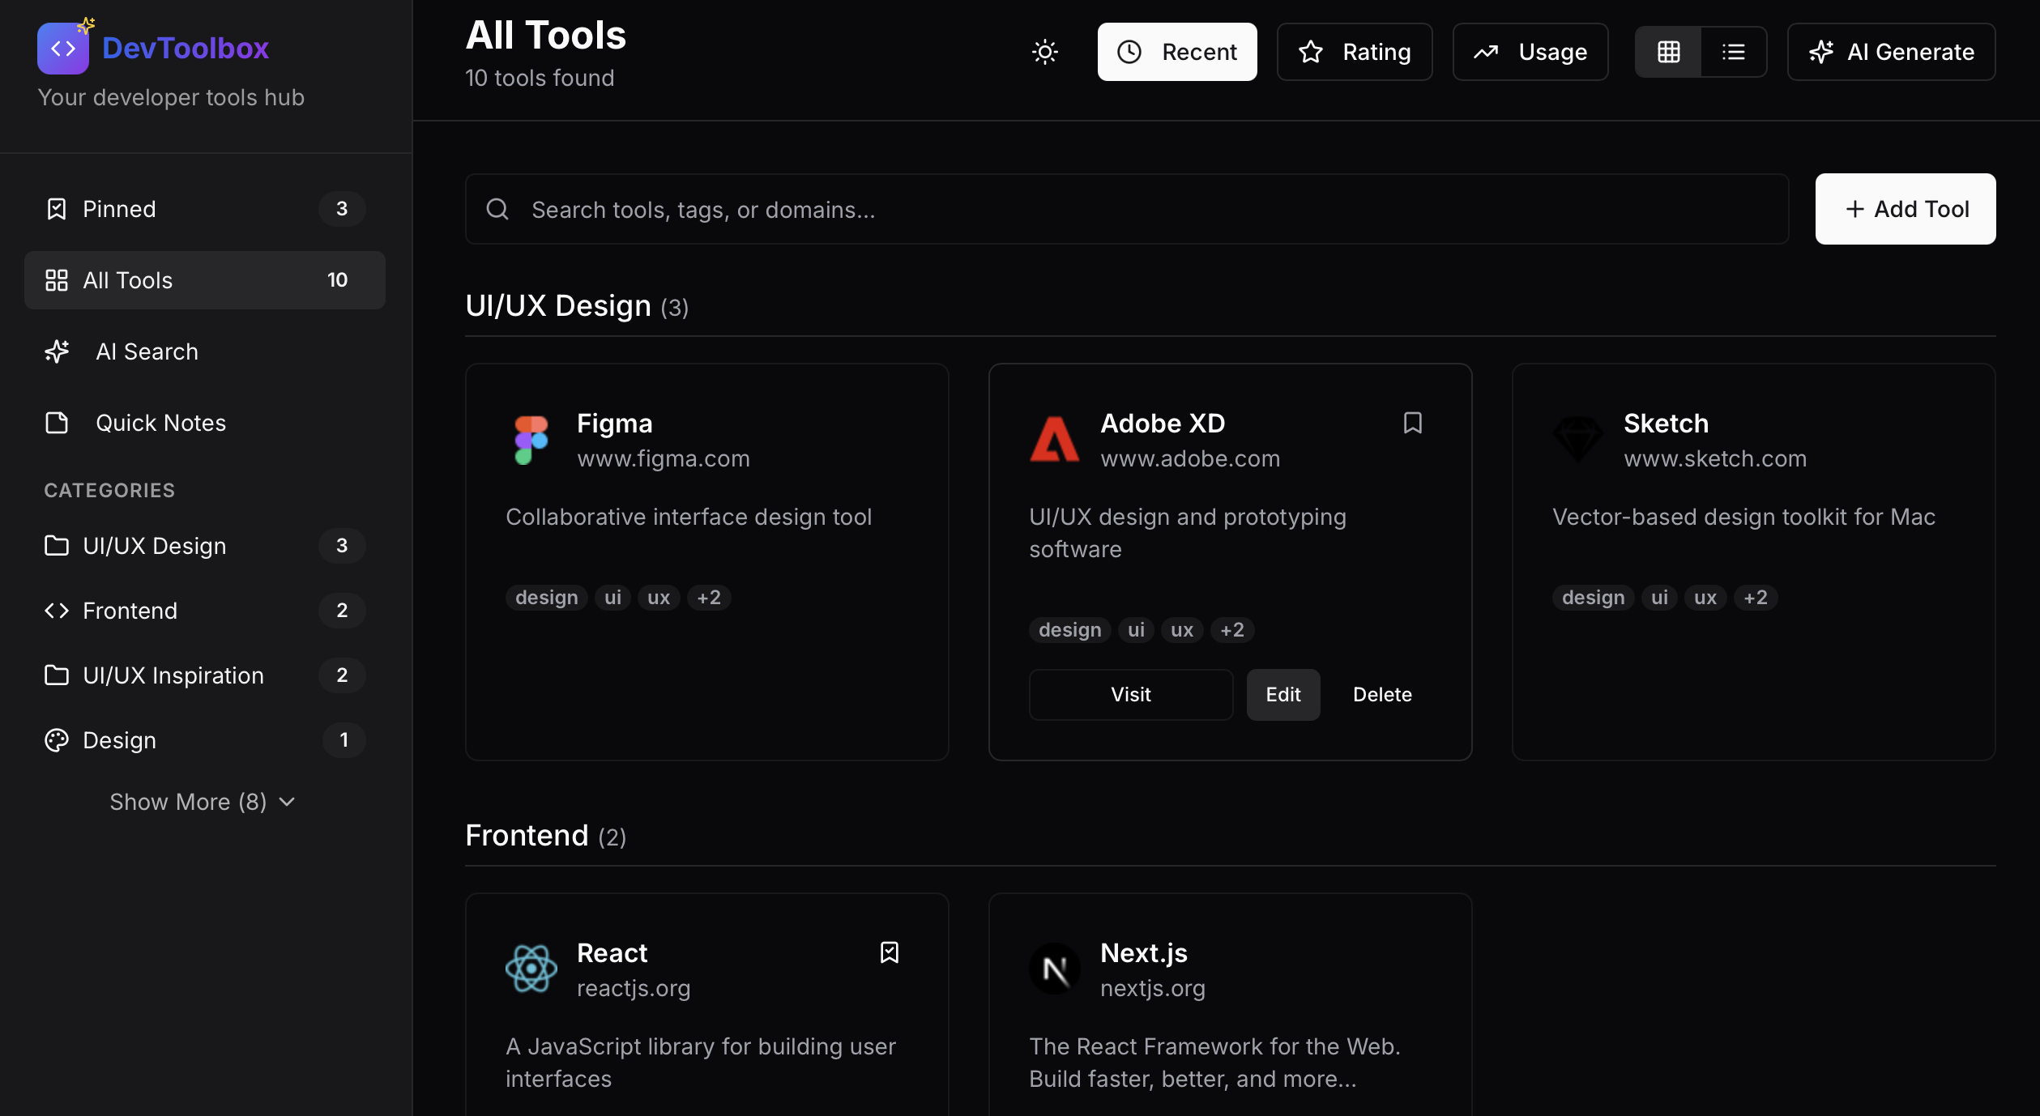Select the Frontend category
Image resolution: width=2040 pixels, height=1116 pixels.
[x=205, y=611]
